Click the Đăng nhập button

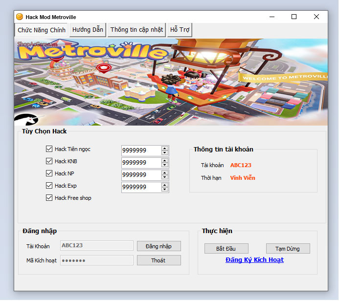point(158,246)
